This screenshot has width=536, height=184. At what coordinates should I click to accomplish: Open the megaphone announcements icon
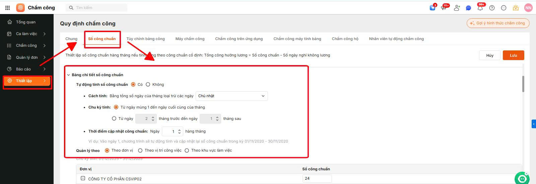(444, 7)
